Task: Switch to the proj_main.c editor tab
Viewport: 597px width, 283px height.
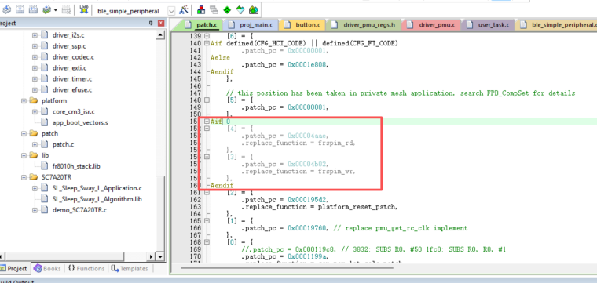Action: pos(251,25)
